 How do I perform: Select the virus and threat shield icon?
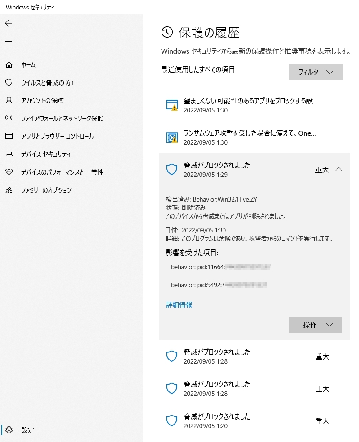click(x=9, y=82)
